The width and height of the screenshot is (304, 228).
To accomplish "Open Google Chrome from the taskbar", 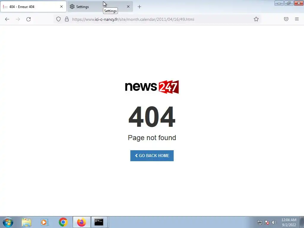I will (63, 222).
